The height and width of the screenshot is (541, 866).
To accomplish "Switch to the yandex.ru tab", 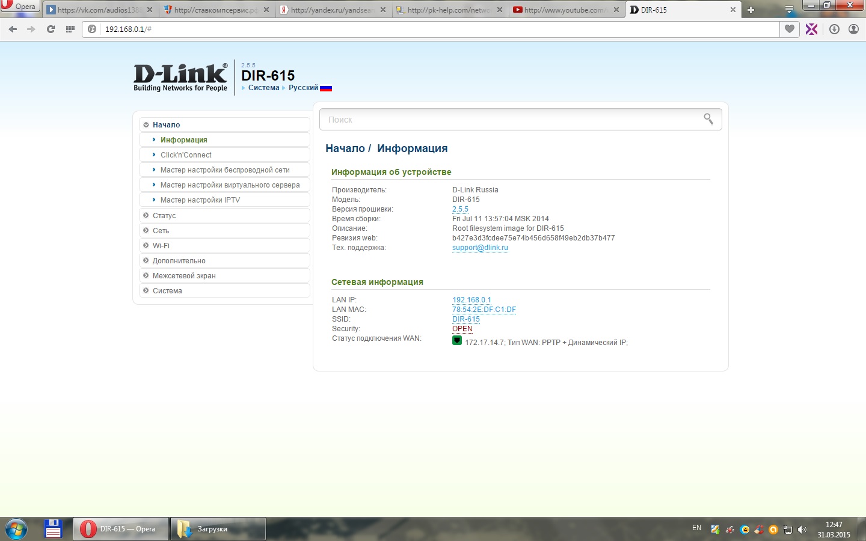I will (333, 10).
